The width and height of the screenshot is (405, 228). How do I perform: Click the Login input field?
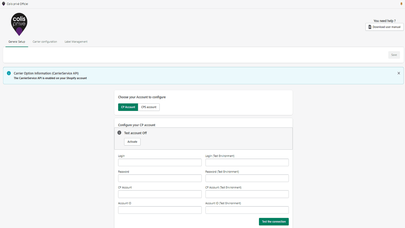[x=160, y=162]
